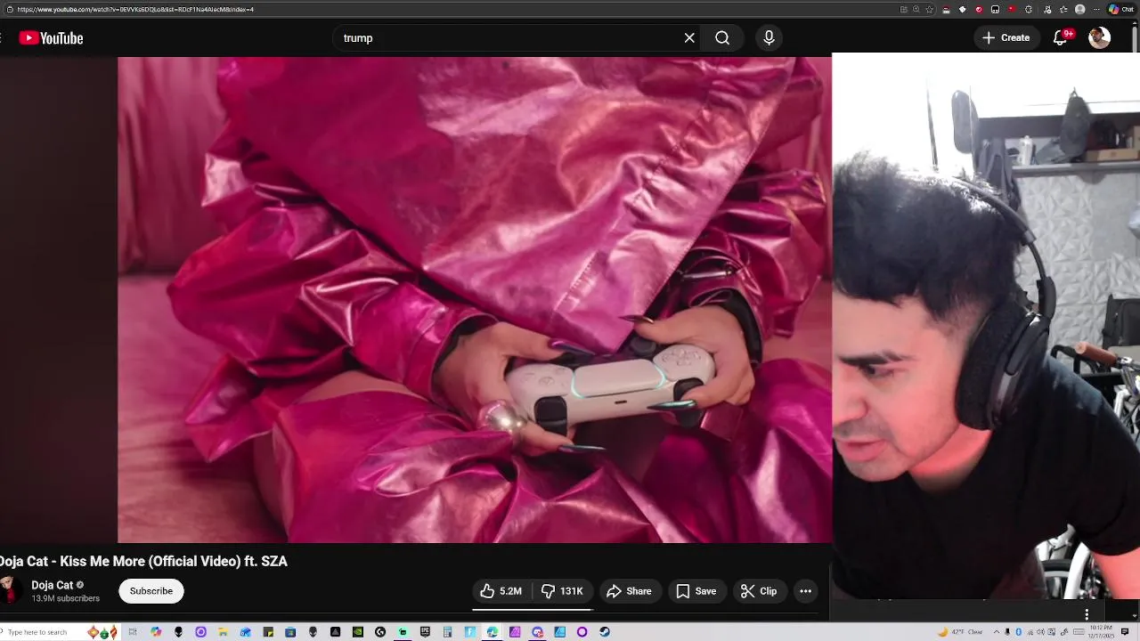Open File Explorer folder on taskbar
Screen dimensions: 1140x641
223,632
